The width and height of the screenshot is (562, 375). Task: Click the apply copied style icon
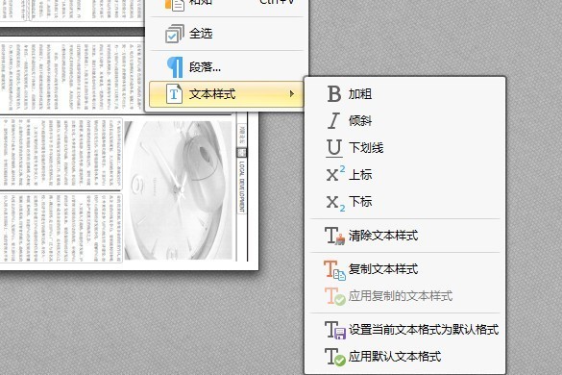(x=335, y=296)
